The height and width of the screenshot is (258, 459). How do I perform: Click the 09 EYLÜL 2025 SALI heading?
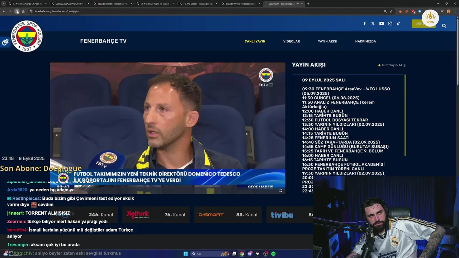[x=324, y=80]
